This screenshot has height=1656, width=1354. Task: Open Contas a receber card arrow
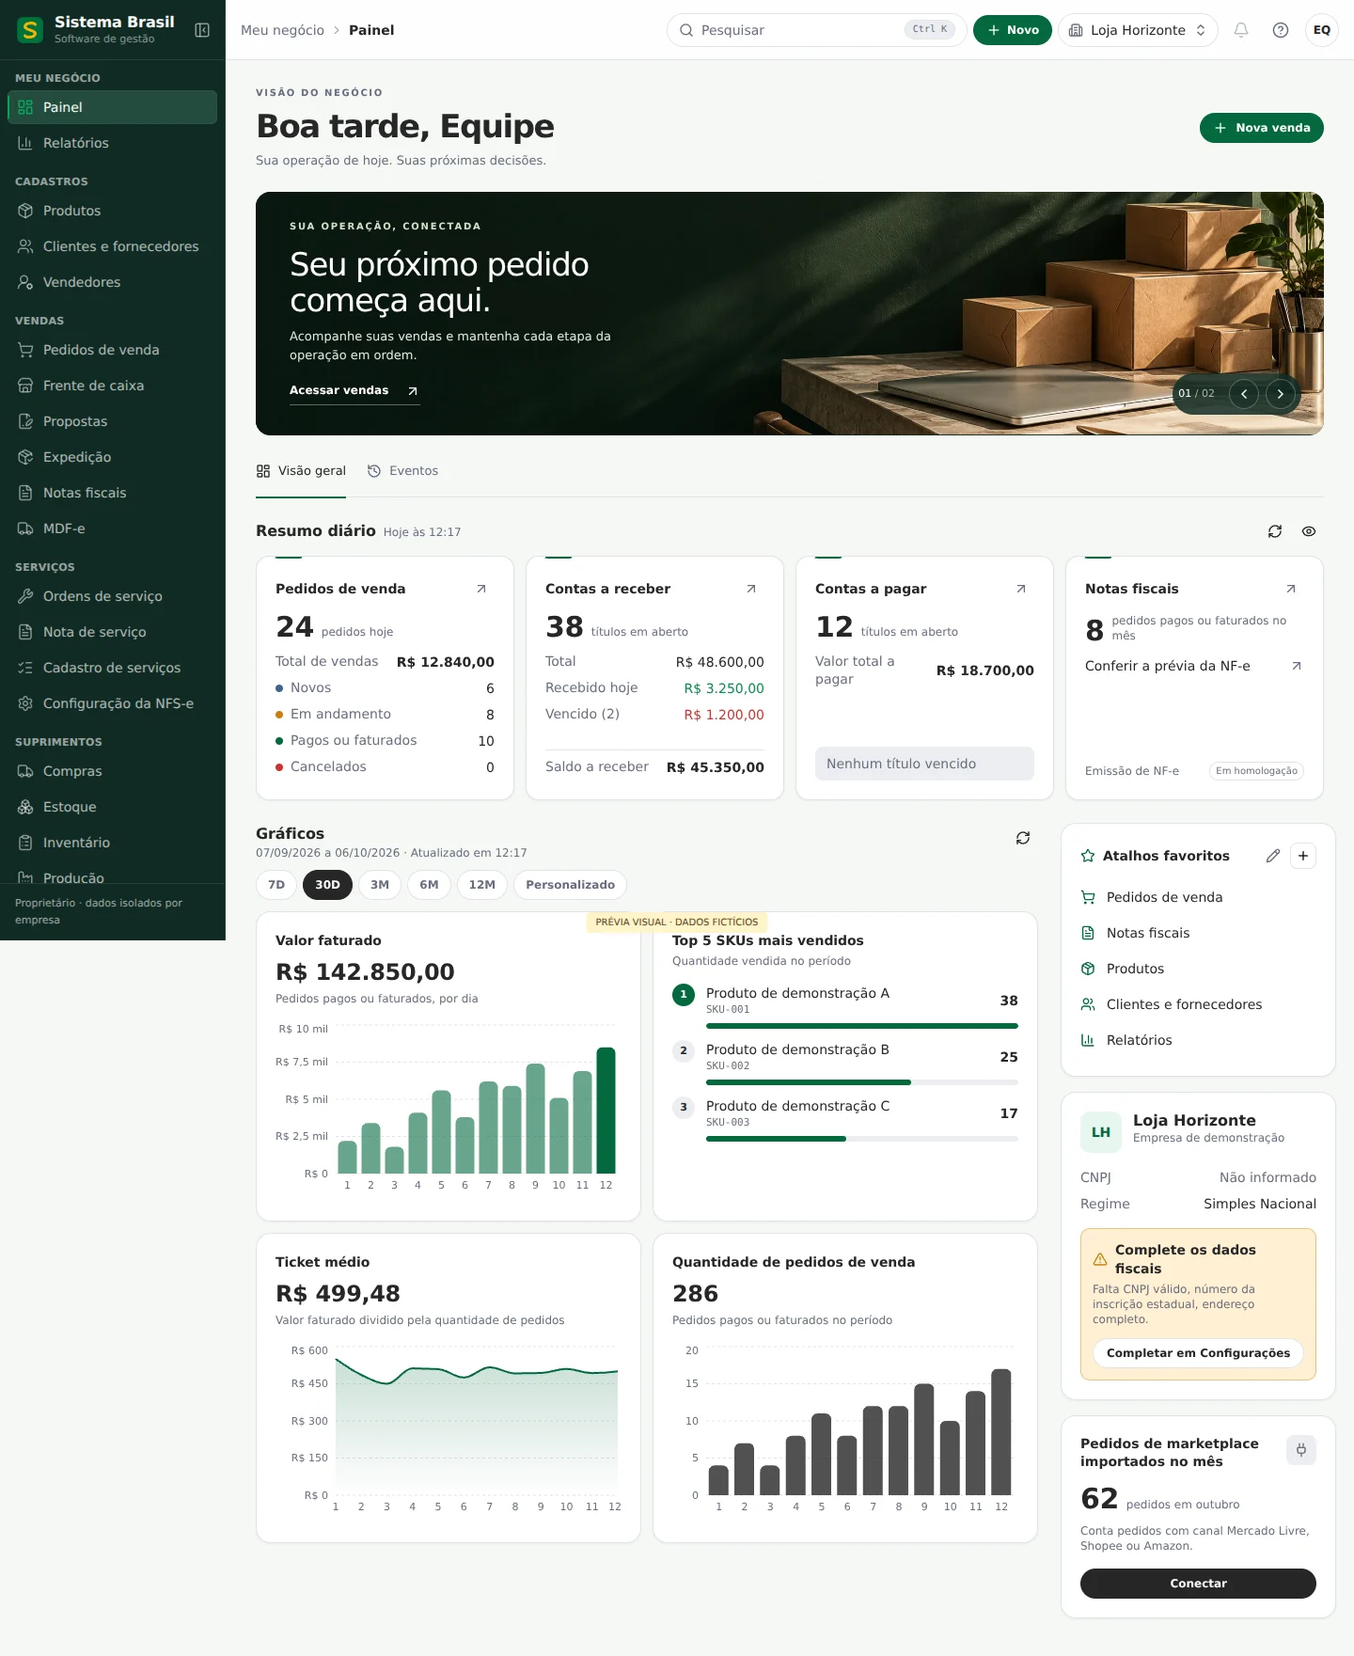(751, 589)
